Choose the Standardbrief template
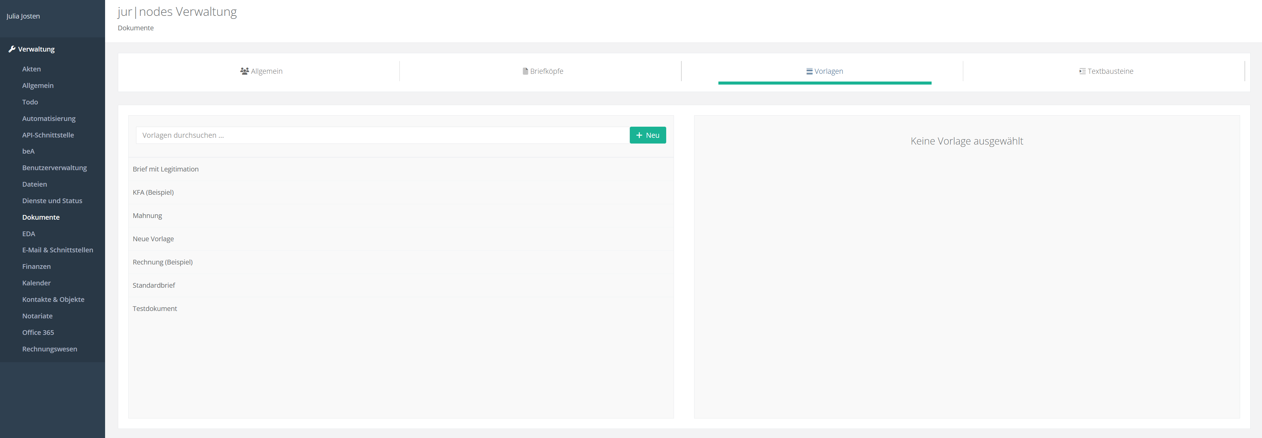Image resolution: width=1262 pixels, height=438 pixels. pyautogui.click(x=154, y=285)
